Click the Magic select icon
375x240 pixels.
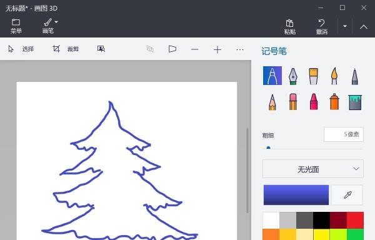click(x=101, y=49)
